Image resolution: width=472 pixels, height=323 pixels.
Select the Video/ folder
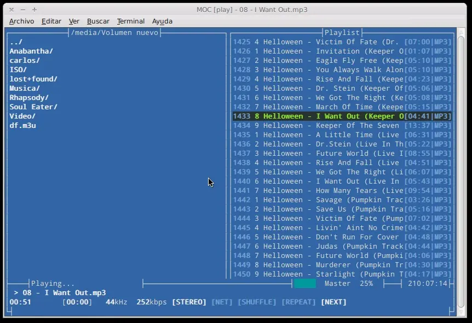pyautogui.click(x=22, y=116)
